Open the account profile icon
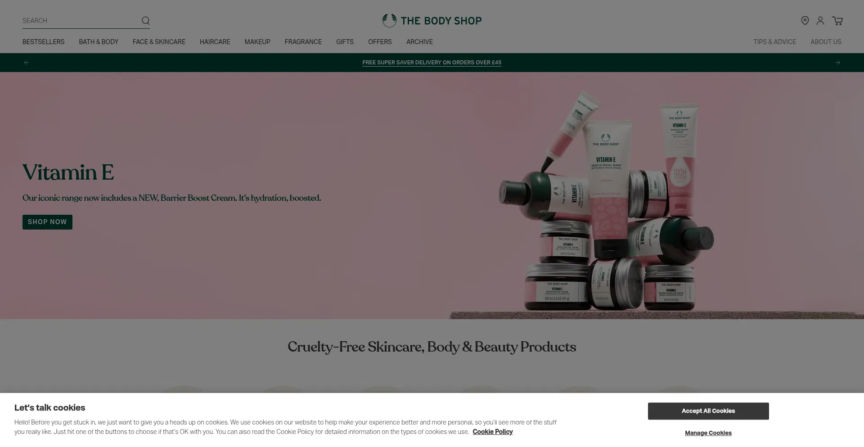Image resolution: width=864 pixels, height=447 pixels. (x=820, y=21)
